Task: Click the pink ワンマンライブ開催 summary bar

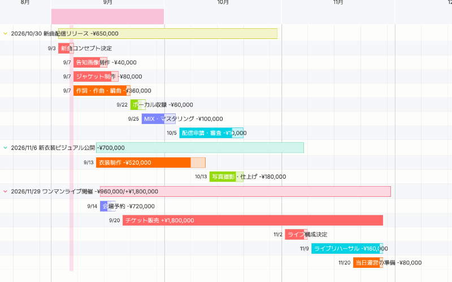Action: click(245, 192)
